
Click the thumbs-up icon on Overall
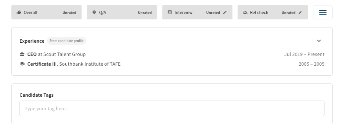pos(19,12)
